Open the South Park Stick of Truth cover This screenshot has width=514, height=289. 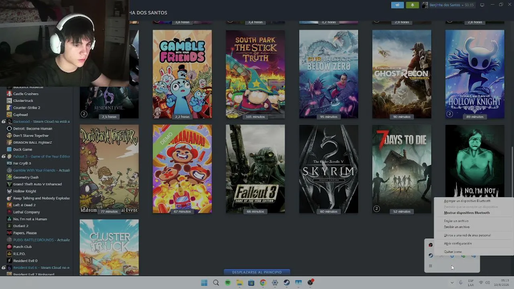click(x=255, y=74)
